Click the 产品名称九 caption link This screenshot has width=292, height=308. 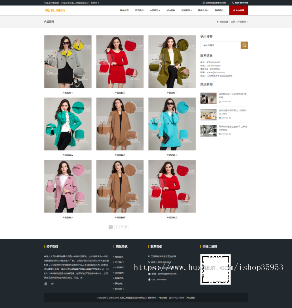coord(68,155)
